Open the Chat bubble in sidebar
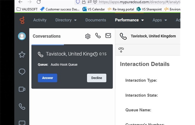Screen dimensions: 195x125 [22, 72]
